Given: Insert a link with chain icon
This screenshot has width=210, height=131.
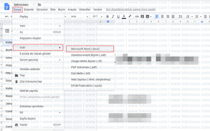Looking at the screenshot, I should pyautogui.click(x=137, y=16).
